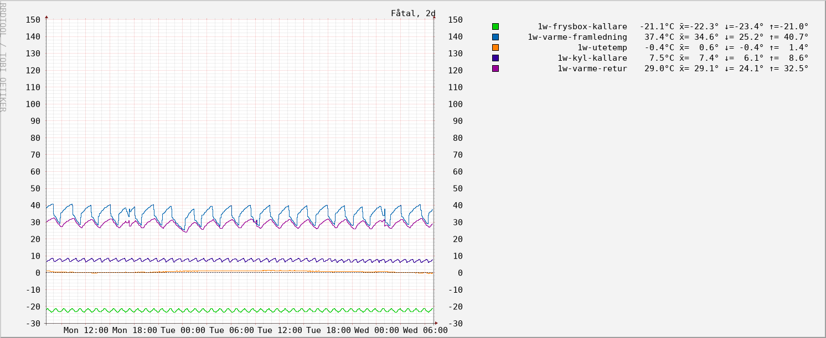Select the 1w-kyl-kallare legend label
The image size is (826, 338).
[592, 58]
